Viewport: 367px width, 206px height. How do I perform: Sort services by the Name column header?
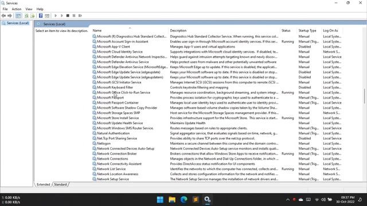tap(130, 30)
